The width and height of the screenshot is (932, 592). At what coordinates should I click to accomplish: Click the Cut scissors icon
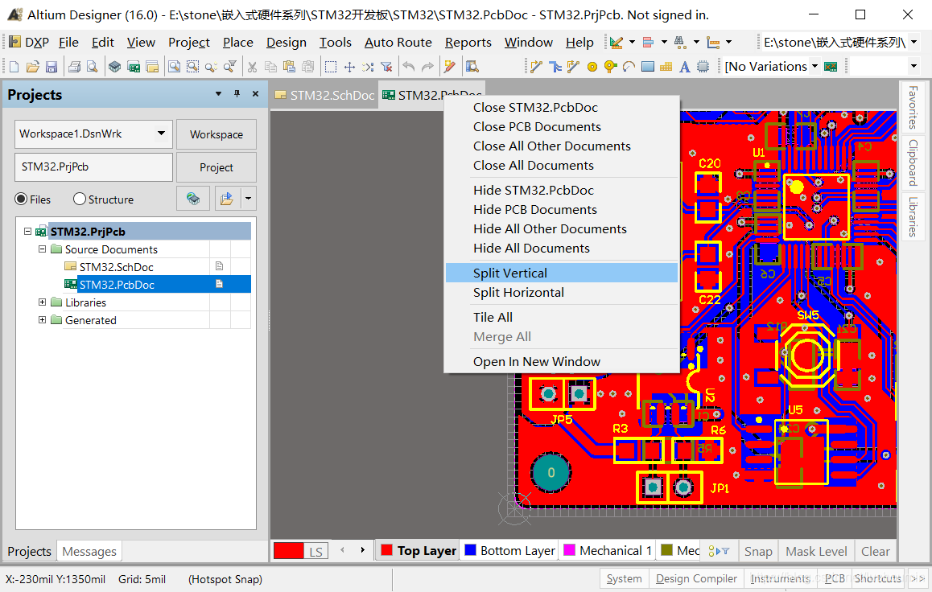[252, 67]
